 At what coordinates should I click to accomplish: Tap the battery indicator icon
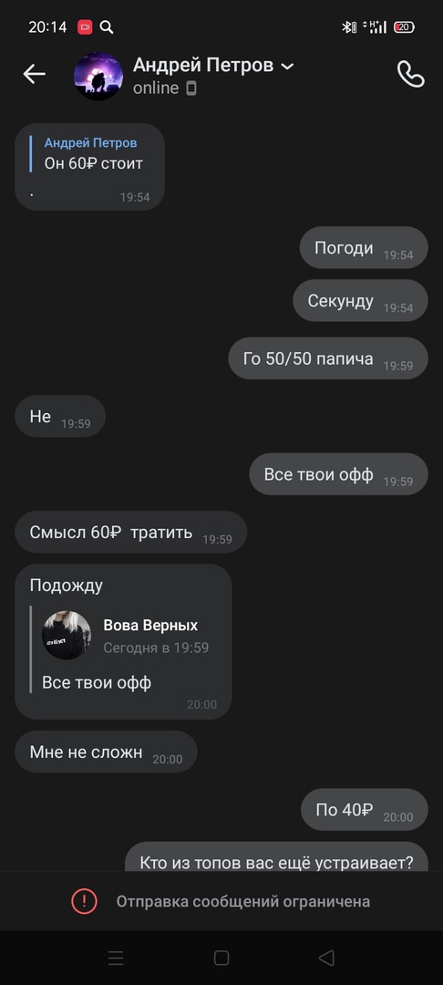click(x=404, y=27)
